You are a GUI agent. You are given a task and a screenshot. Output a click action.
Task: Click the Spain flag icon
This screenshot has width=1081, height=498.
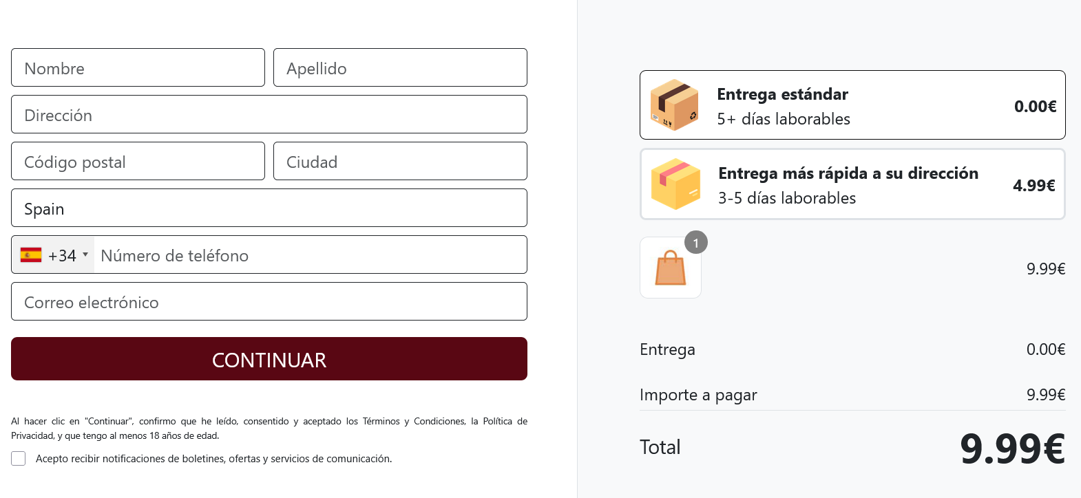pyautogui.click(x=31, y=255)
